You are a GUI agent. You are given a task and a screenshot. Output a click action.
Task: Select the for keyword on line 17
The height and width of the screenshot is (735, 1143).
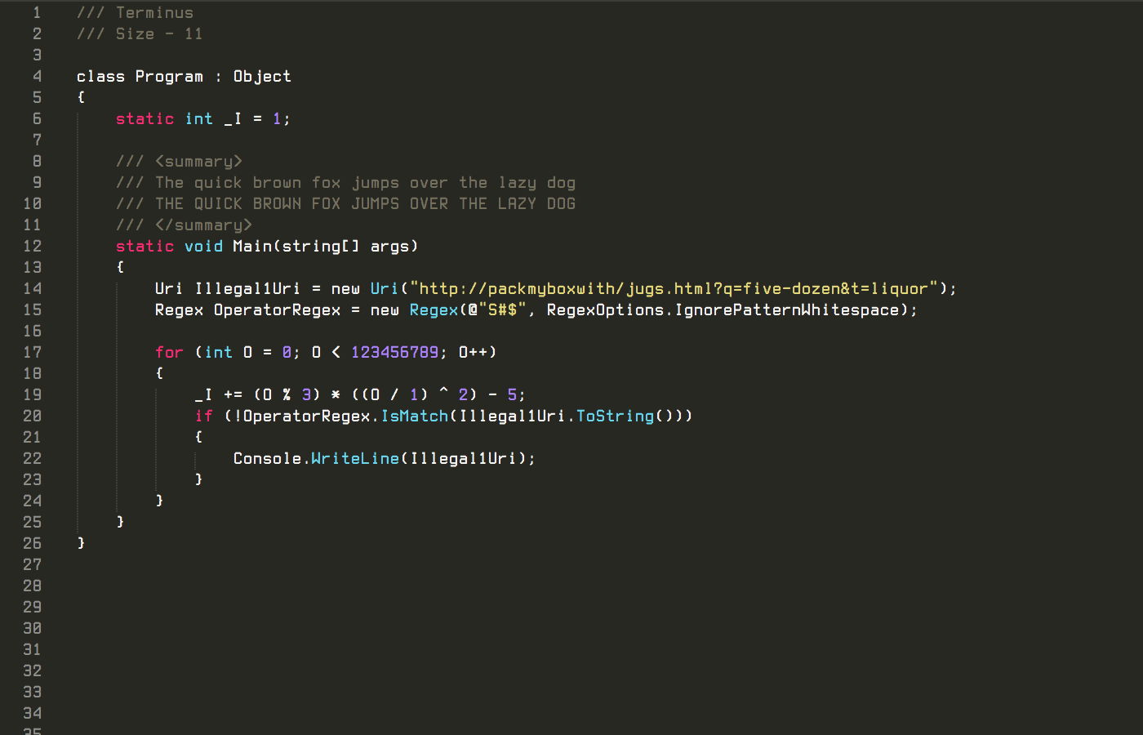pos(169,352)
